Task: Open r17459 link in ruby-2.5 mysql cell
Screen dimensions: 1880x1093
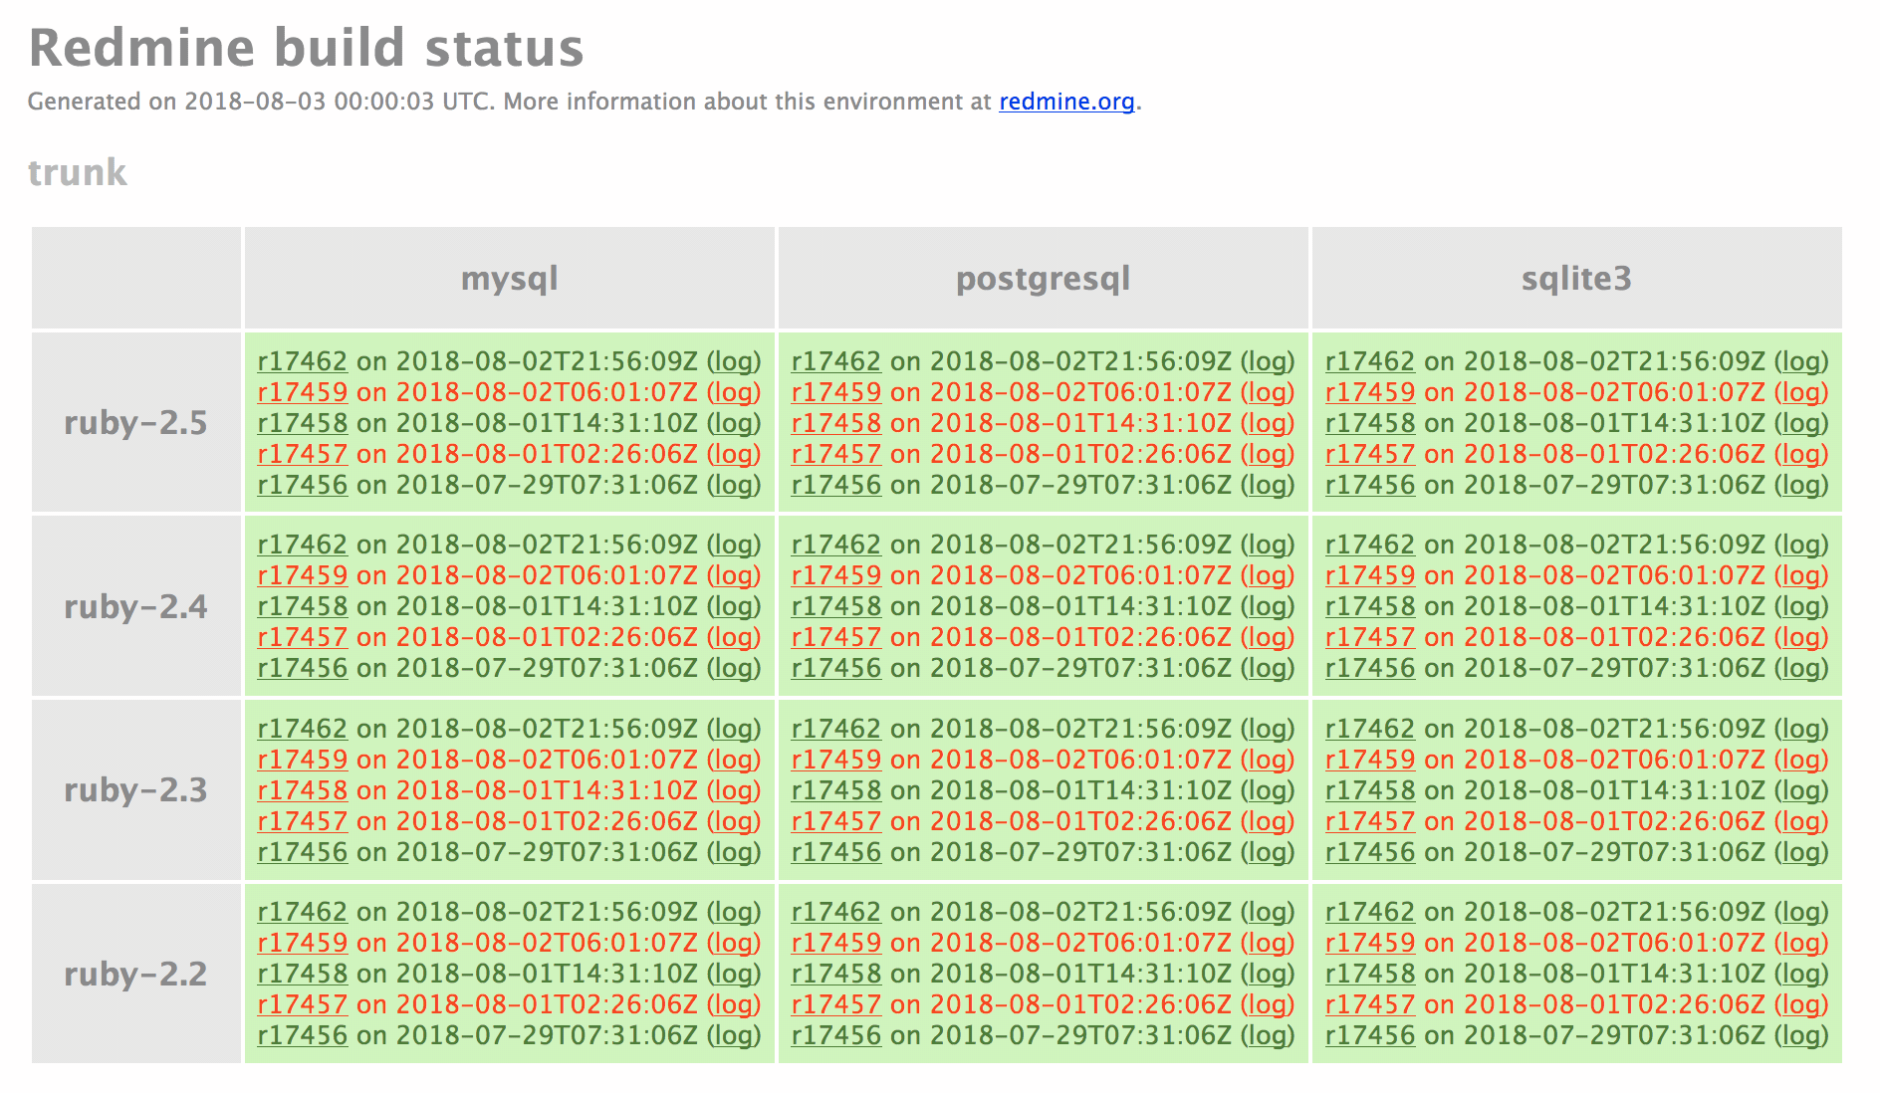Action: point(303,392)
